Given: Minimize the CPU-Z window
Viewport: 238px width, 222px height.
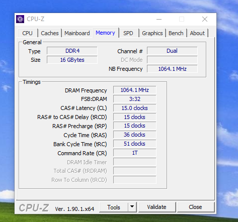Looking at the screenshot, I should click(159, 19).
